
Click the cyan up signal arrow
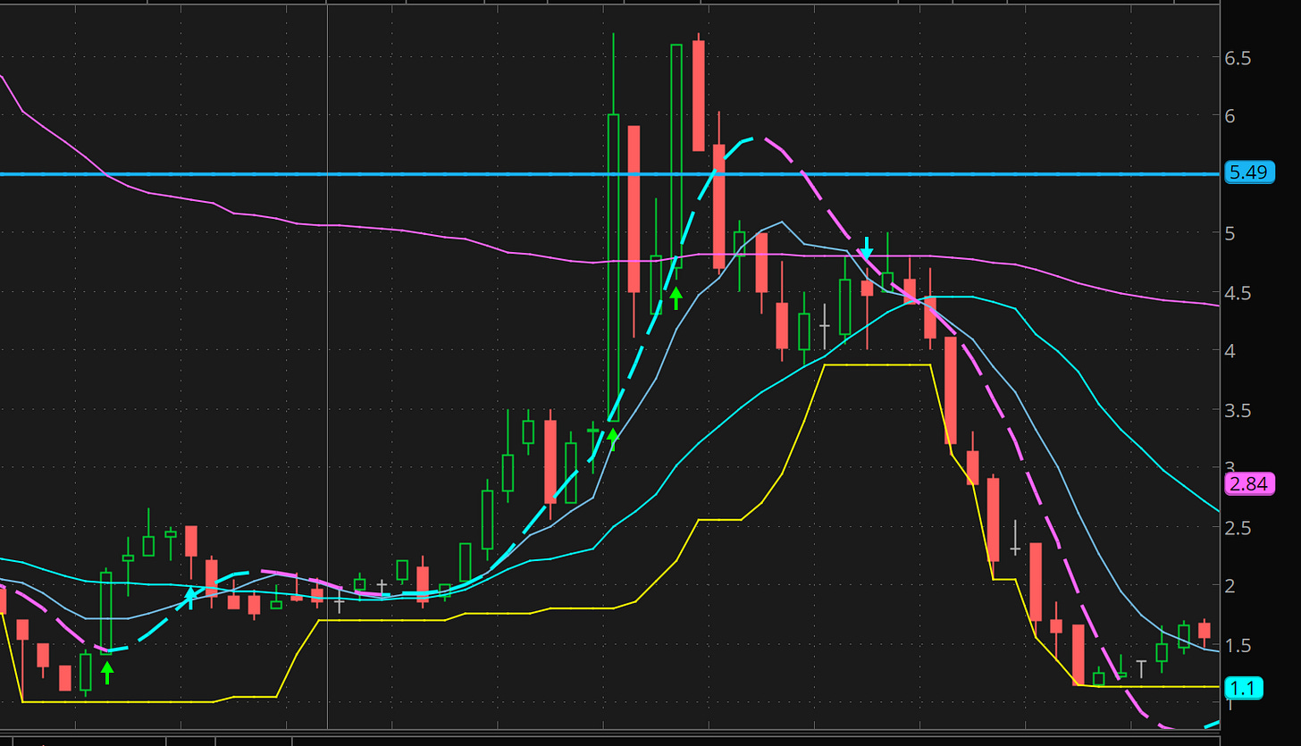[x=190, y=598]
